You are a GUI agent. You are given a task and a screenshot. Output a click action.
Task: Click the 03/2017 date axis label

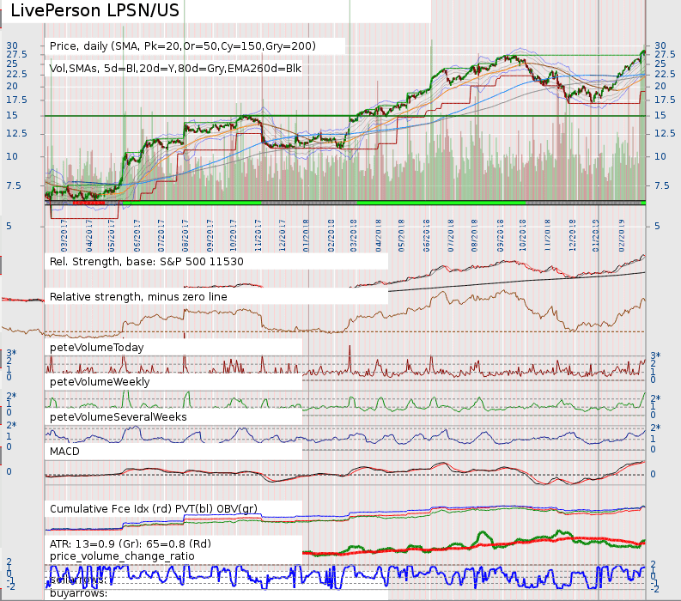pos(64,236)
